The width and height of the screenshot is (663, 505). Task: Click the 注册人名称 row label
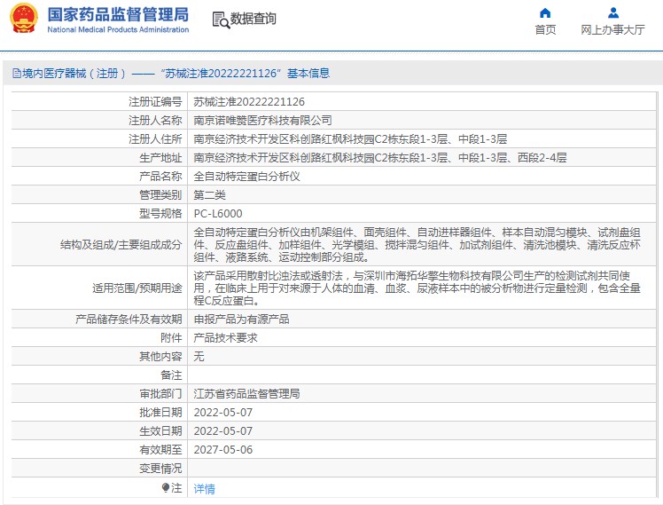pos(155,121)
